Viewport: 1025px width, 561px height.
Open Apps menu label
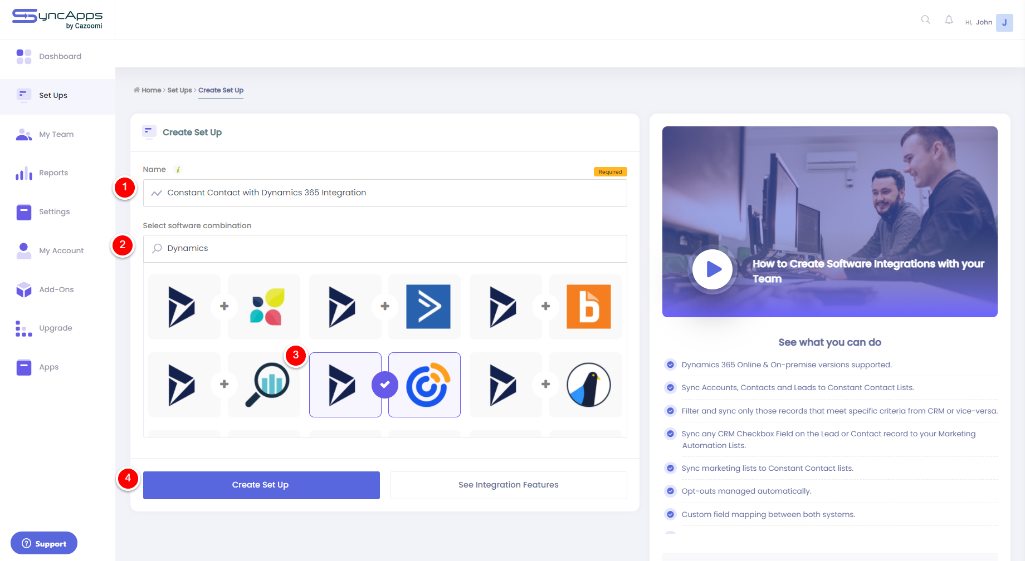tap(49, 367)
